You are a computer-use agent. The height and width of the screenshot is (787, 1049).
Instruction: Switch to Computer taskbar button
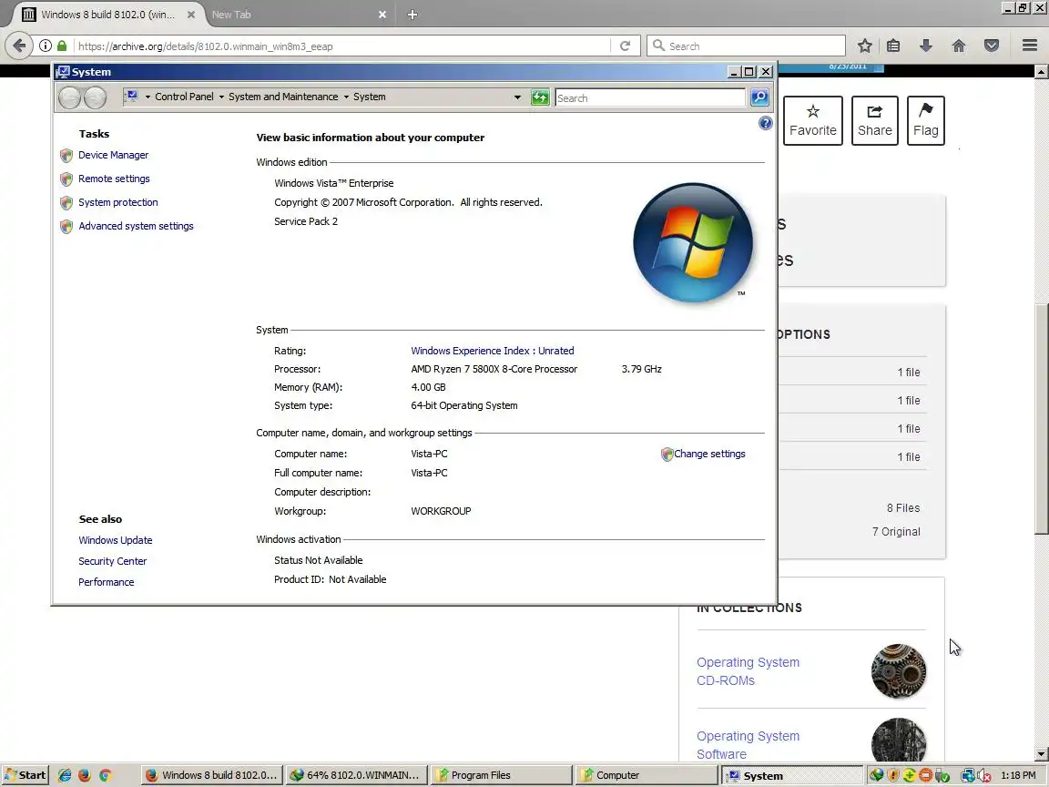646,775
